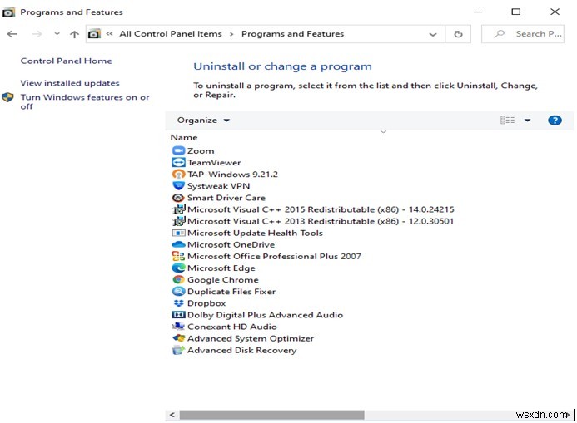The height and width of the screenshot is (423, 577).
Task: Click the Google Chrome icon
Action: coord(178,280)
